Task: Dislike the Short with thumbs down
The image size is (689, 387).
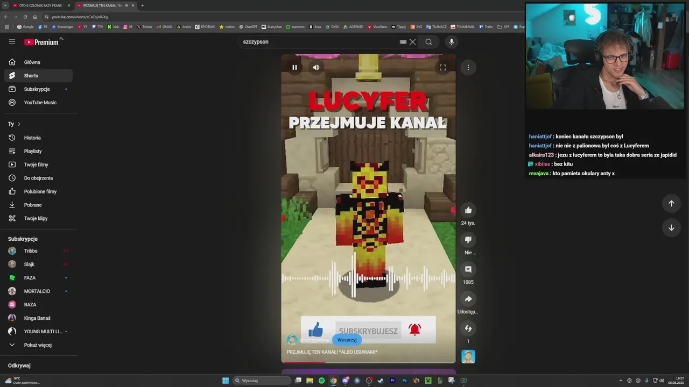Action: pos(468,240)
